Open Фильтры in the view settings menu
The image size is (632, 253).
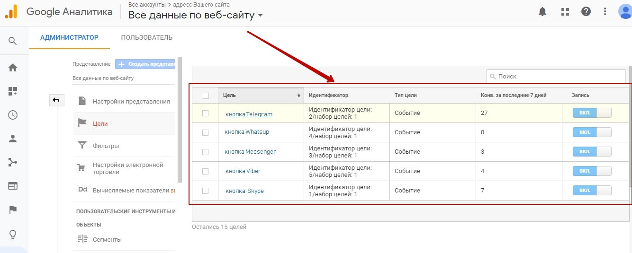pos(106,146)
